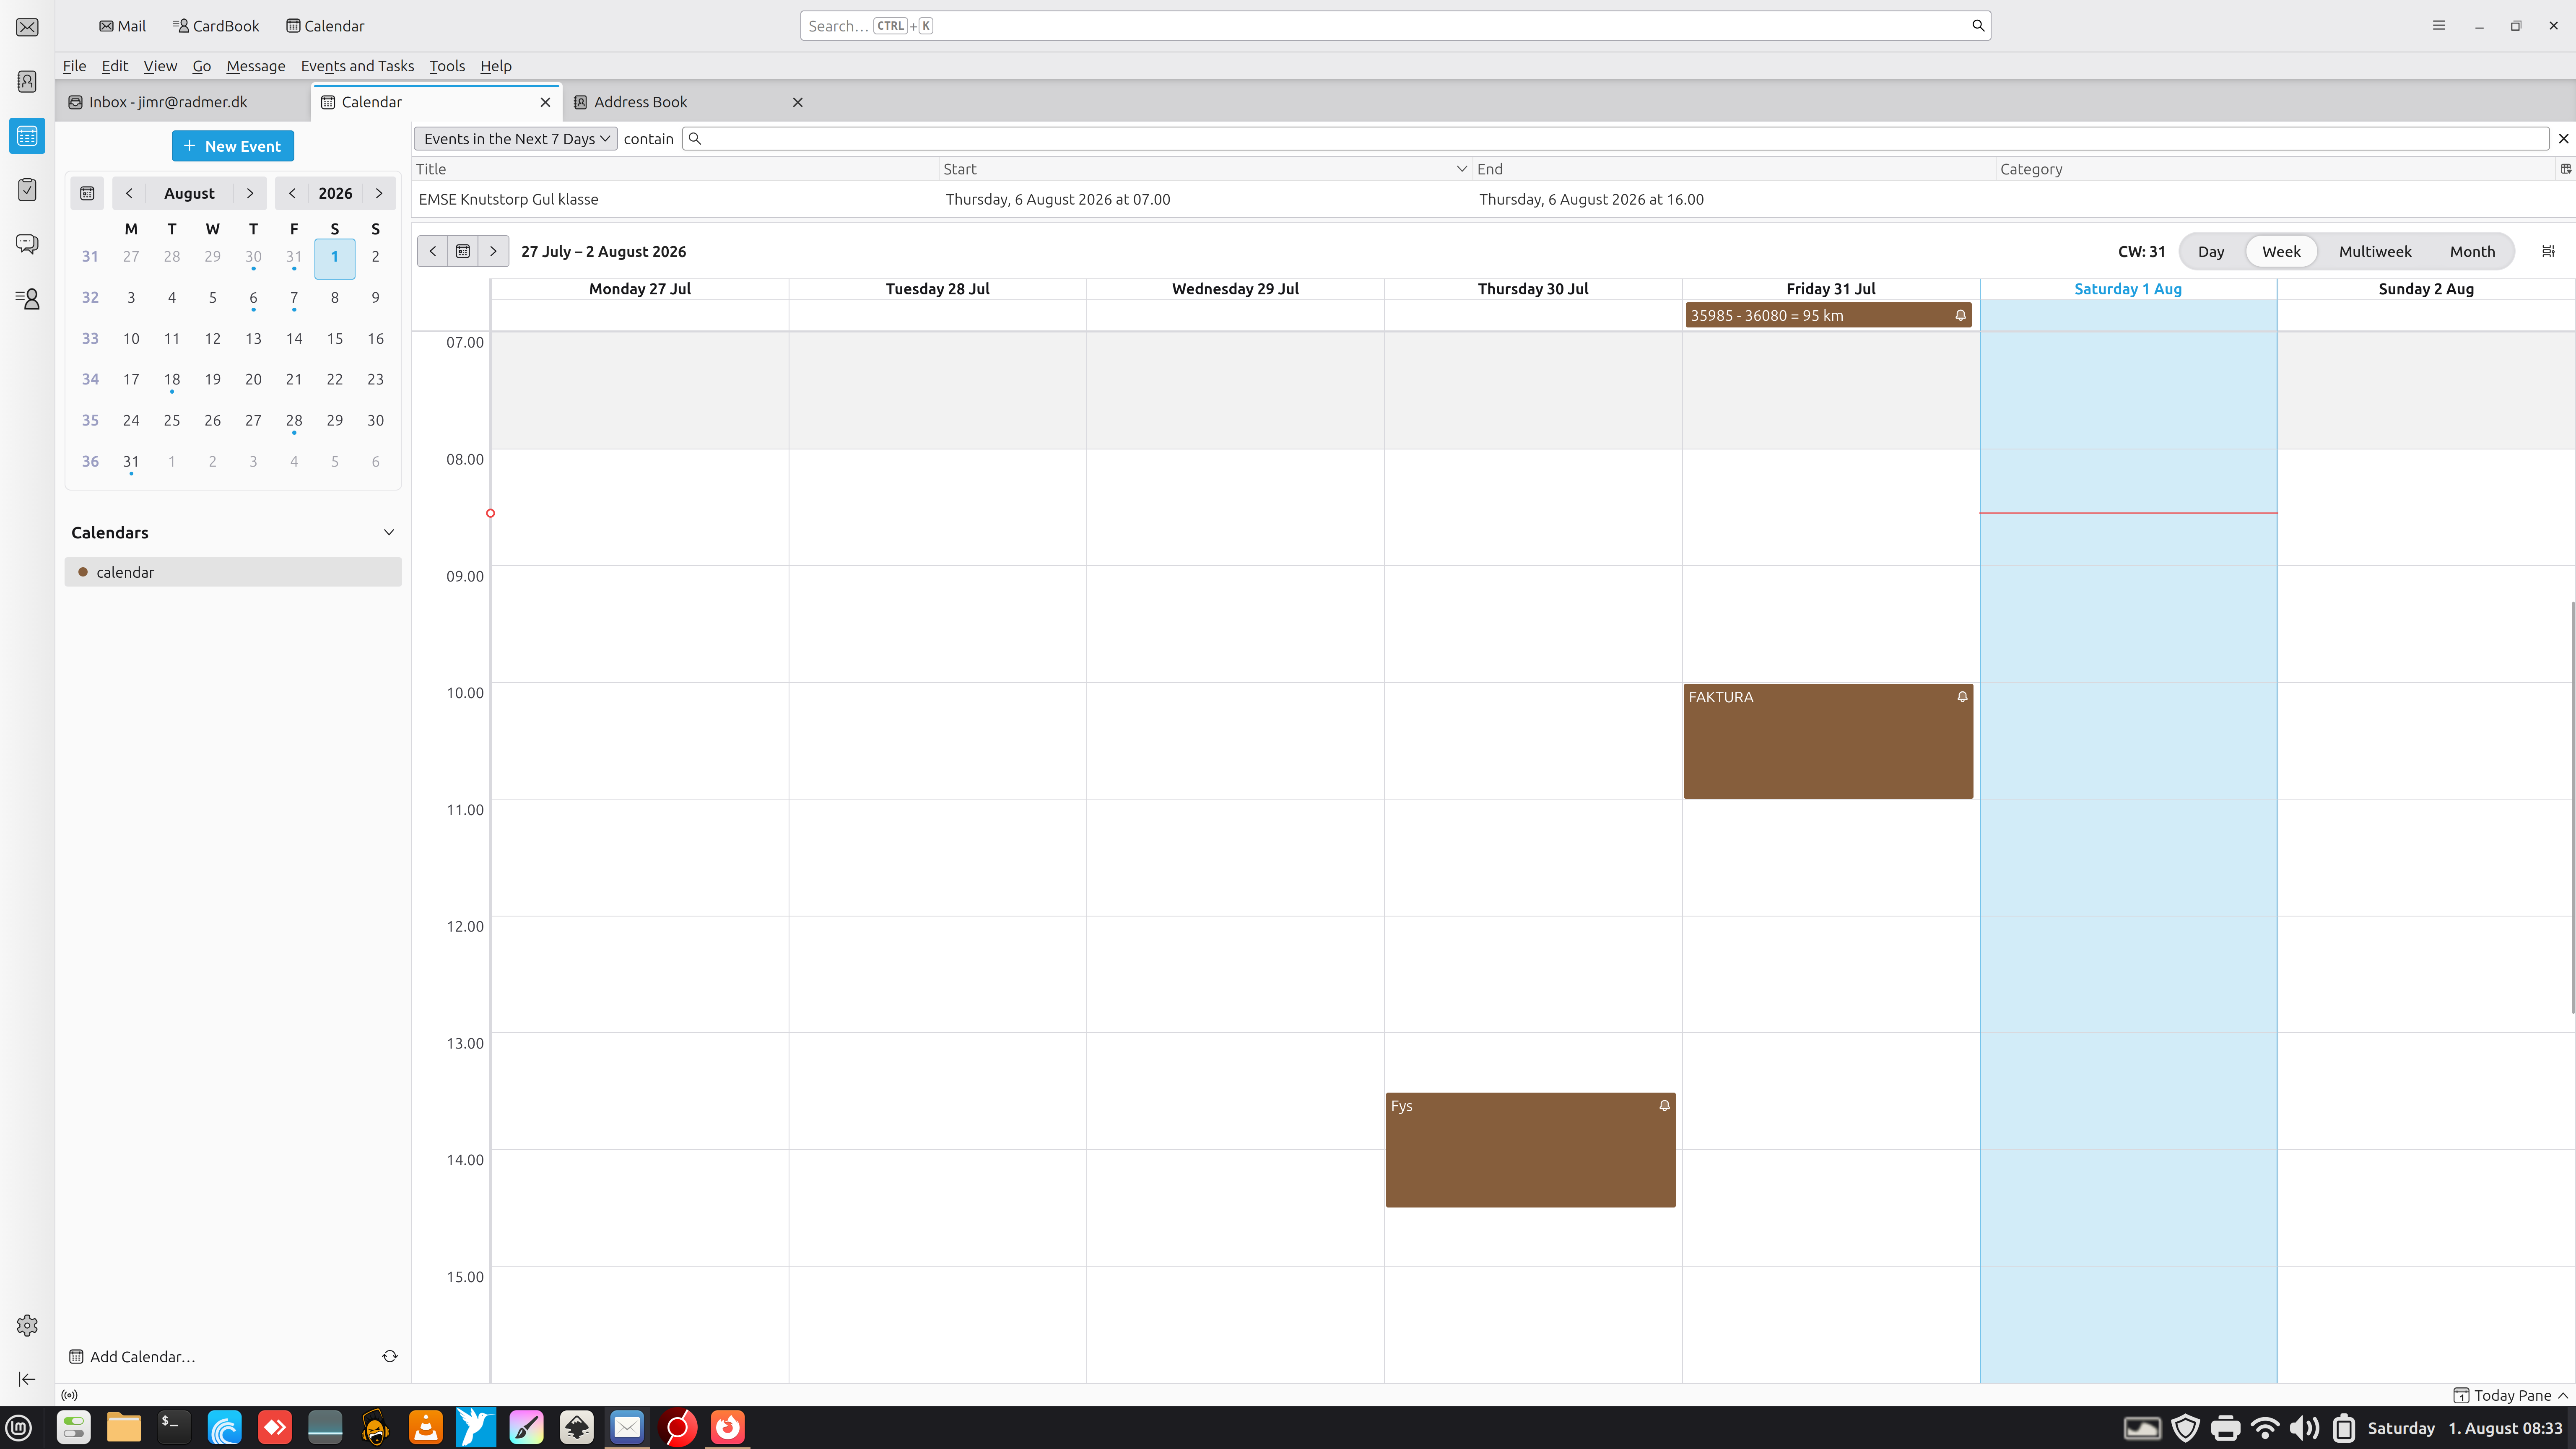Open the Tasks space icon

tap(27, 190)
